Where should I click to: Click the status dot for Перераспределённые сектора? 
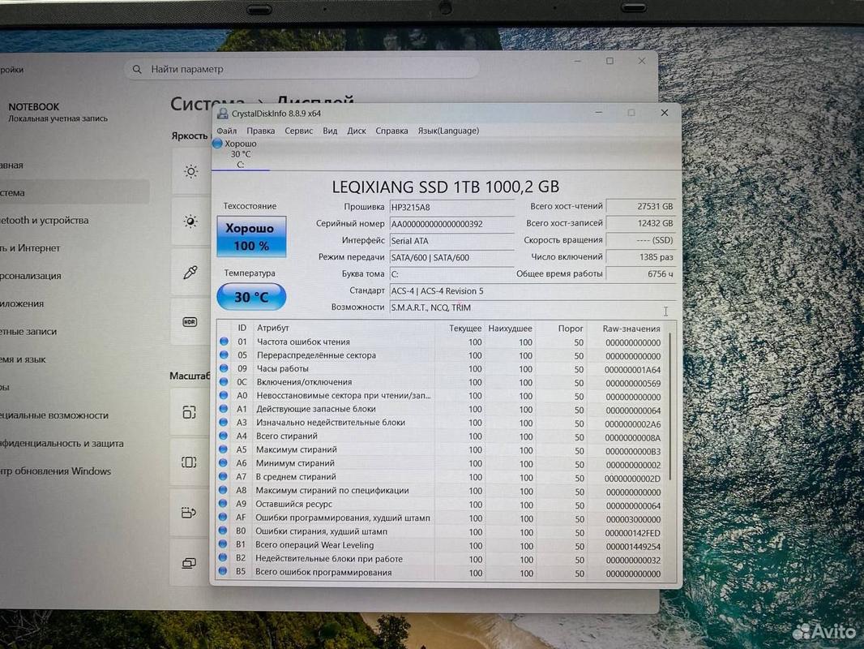224,355
